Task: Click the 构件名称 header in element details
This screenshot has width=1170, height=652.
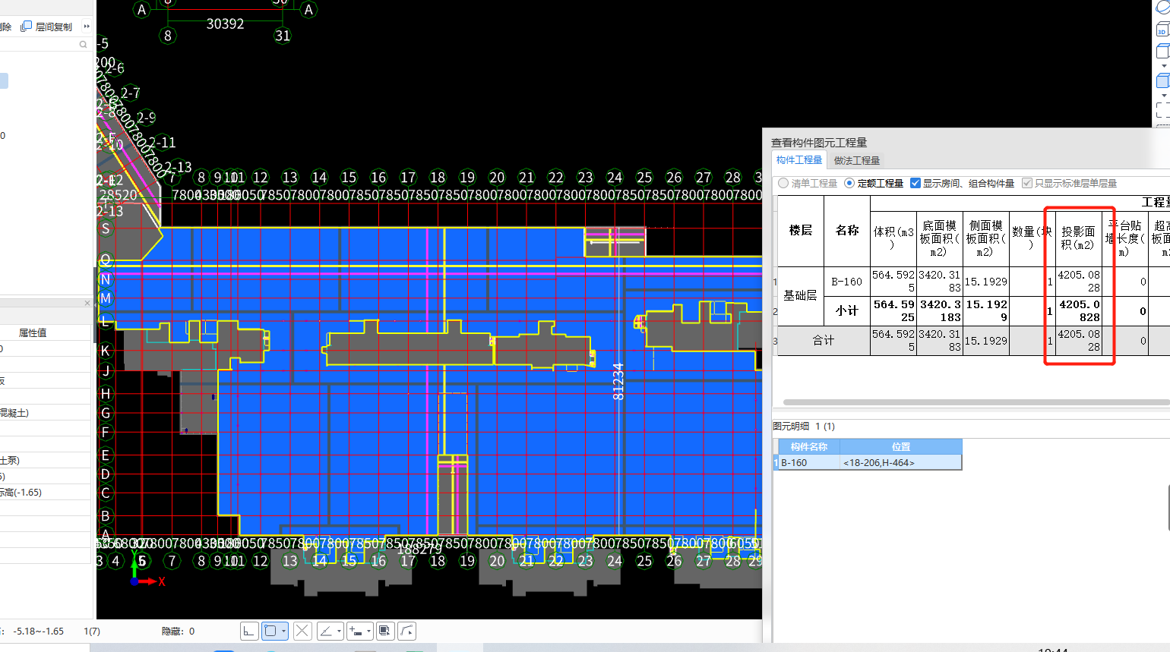Action: [x=809, y=447]
